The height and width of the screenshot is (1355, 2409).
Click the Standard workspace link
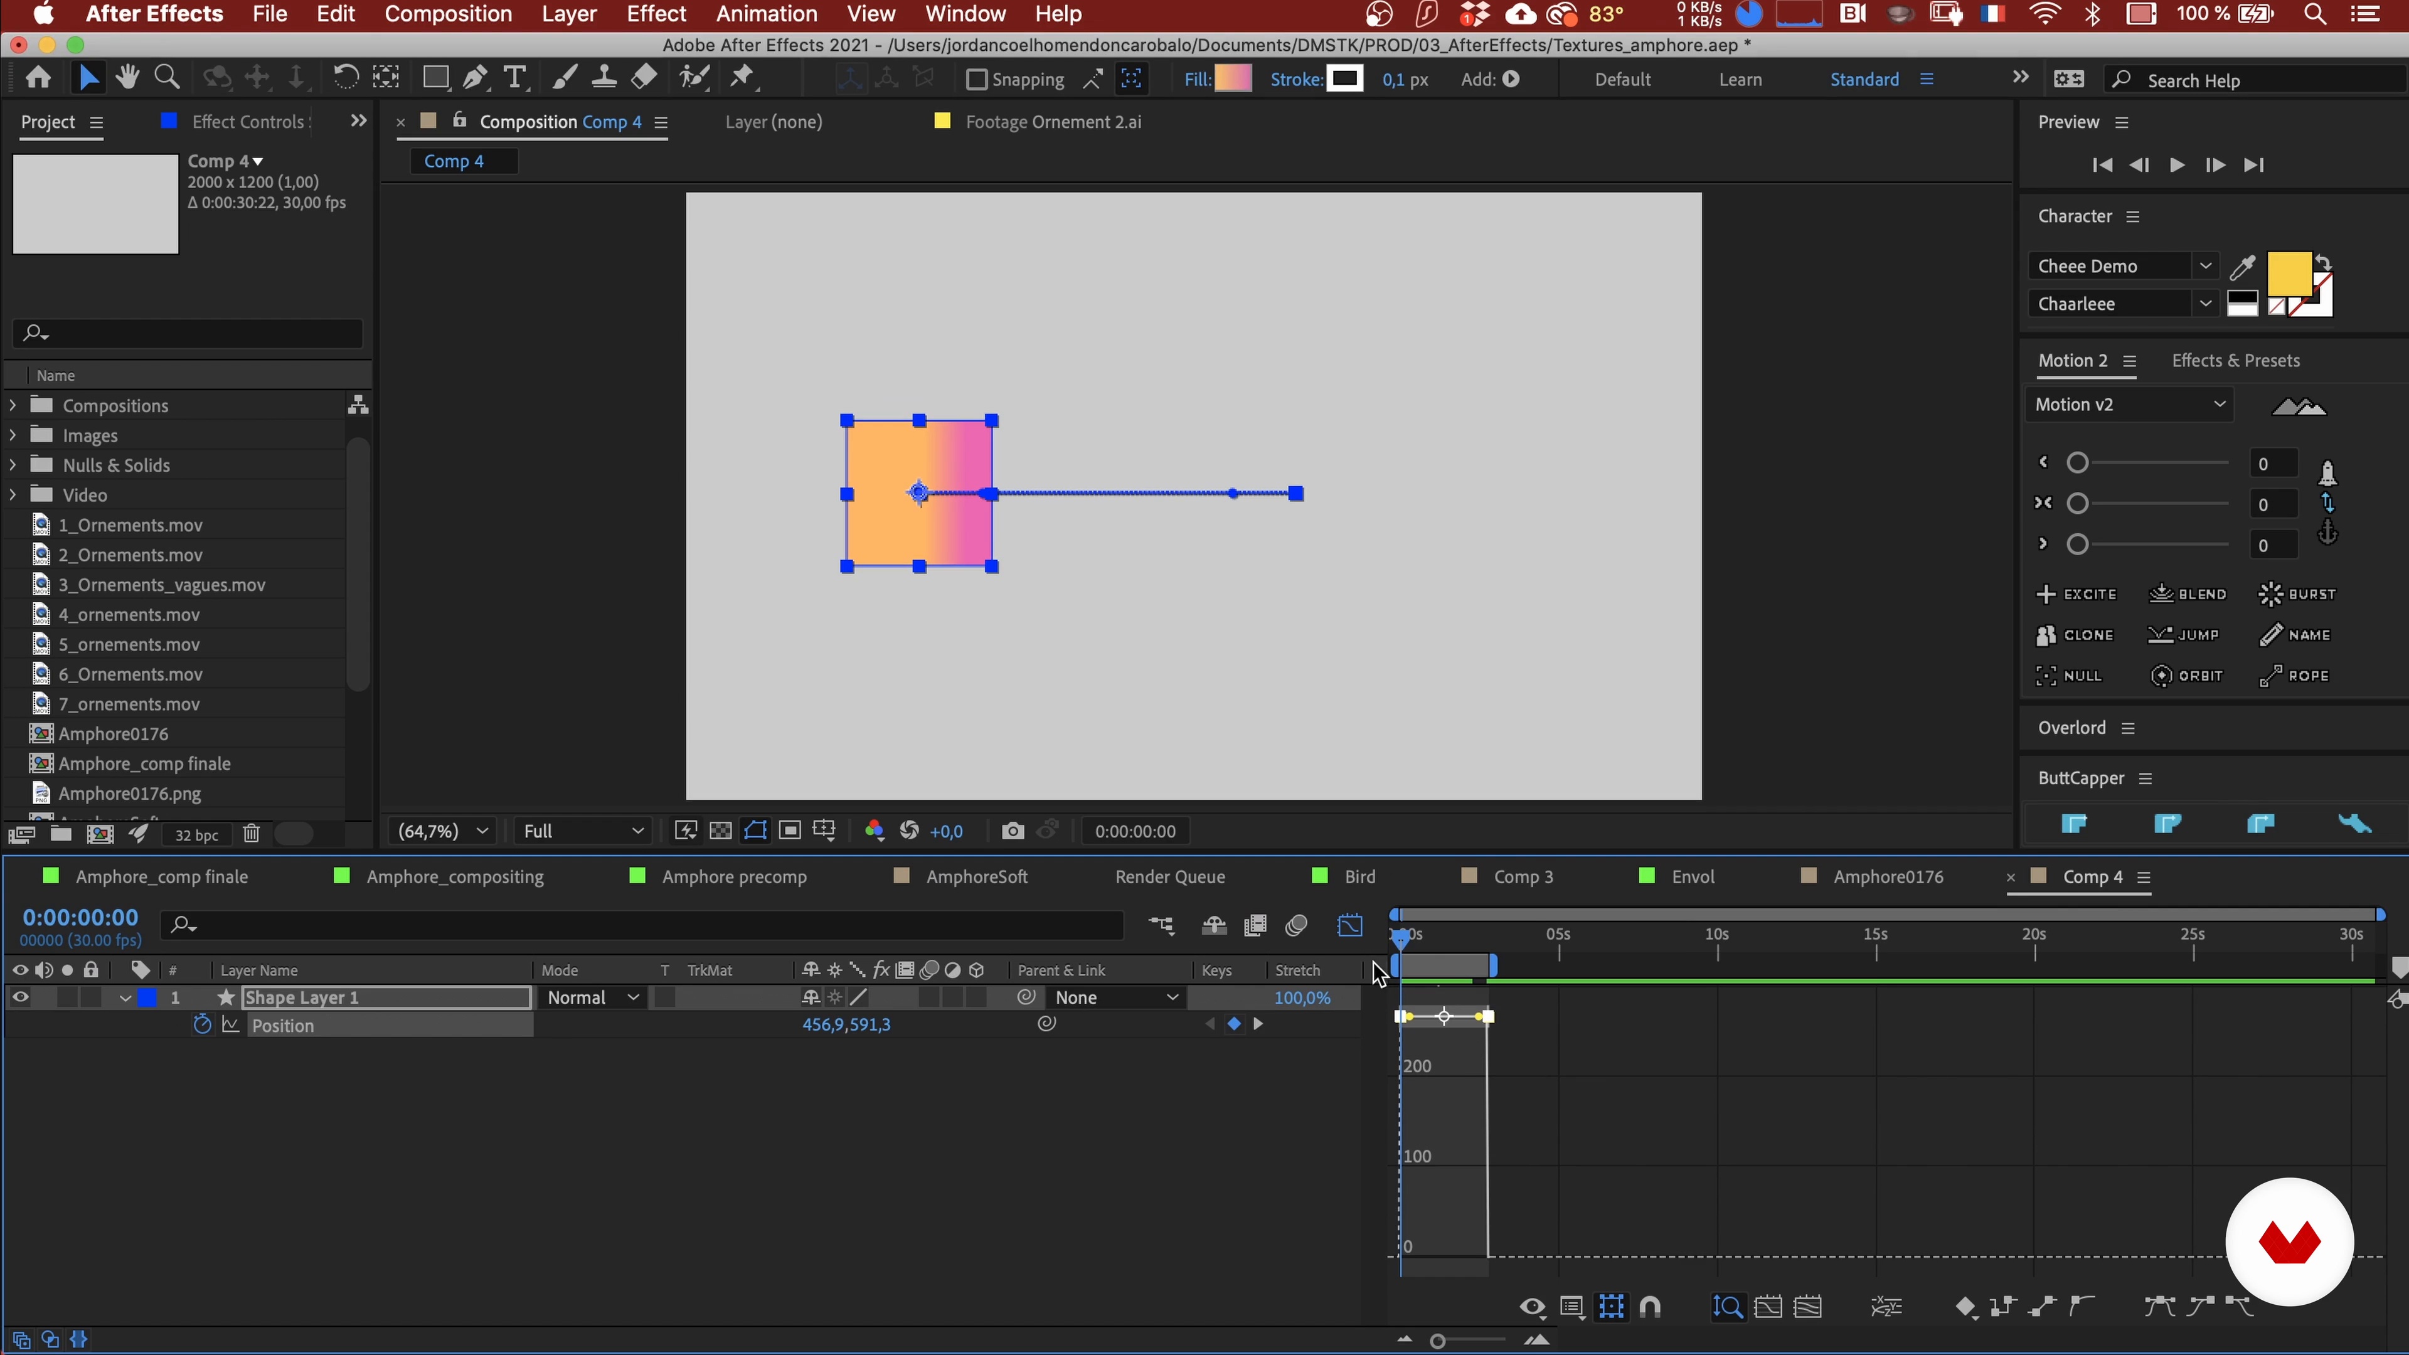(x=1864, y=80)
